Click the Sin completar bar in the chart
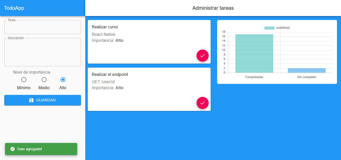 point(306,70)
